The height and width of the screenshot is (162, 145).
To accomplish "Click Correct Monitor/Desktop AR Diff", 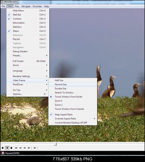I will click(73, 123).
